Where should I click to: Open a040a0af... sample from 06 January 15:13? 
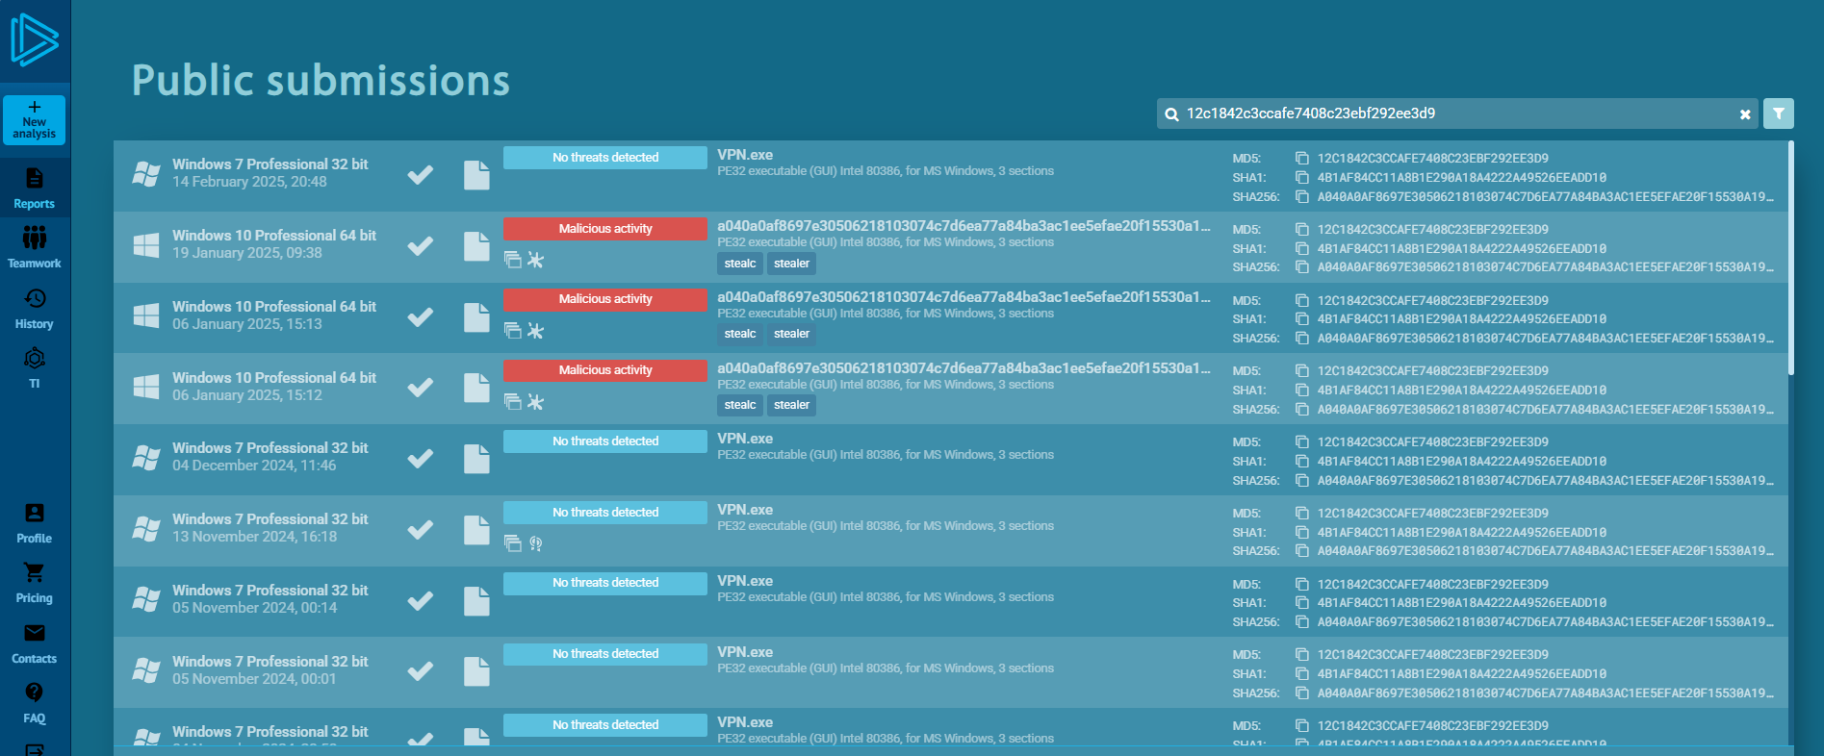[963, 297]
